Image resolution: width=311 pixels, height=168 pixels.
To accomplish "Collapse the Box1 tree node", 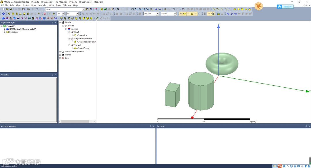I will (x=69, y=32).
